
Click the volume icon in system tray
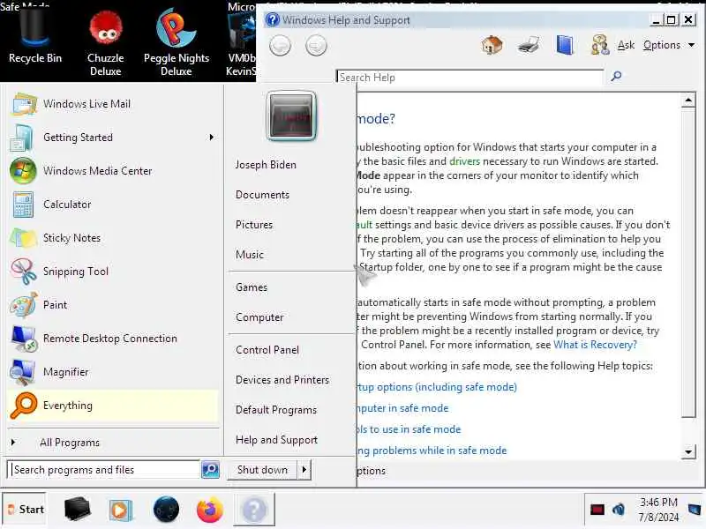click(619, 510)
